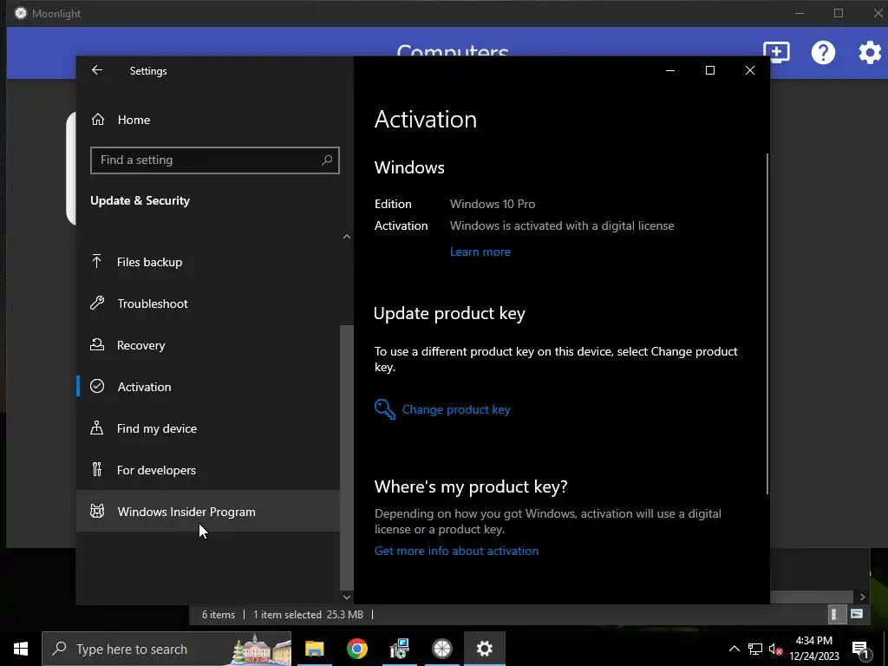Click Explorer's horizontal scroll right arrow
This screenshot has height=666, width=888.
point(863,597)
